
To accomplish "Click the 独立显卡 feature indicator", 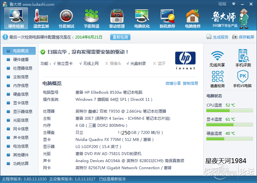I will point(63,64).
